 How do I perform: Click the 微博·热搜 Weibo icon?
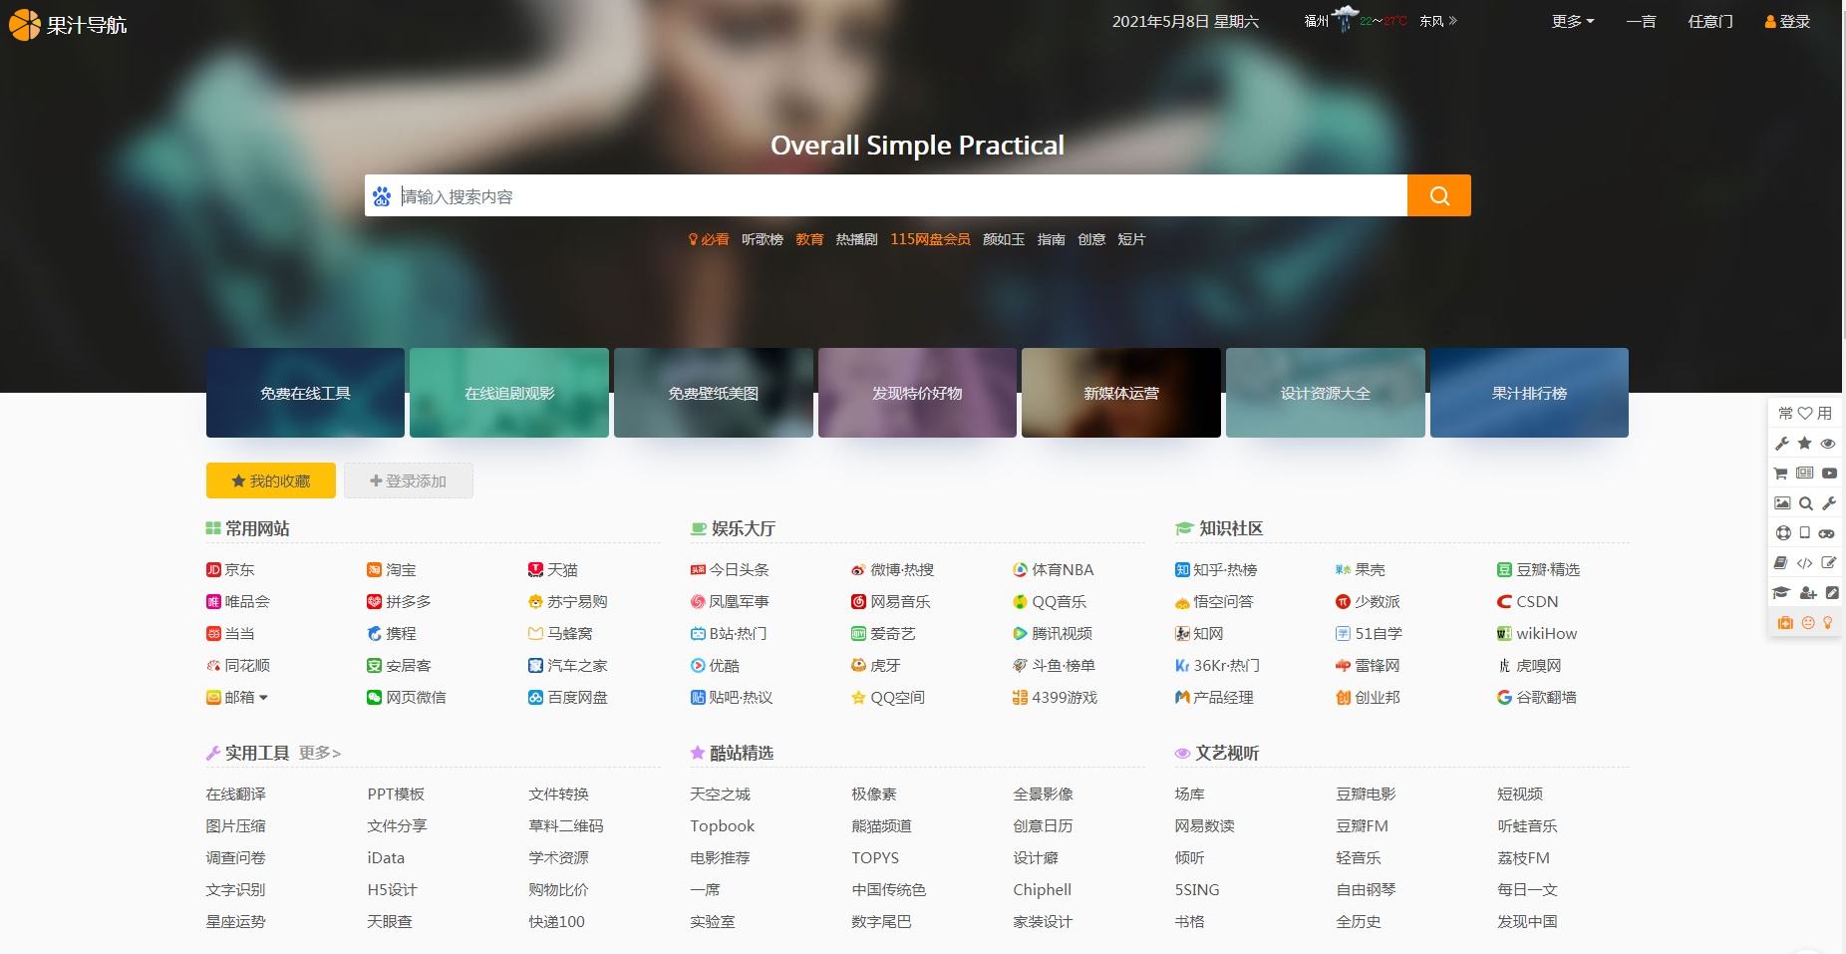point(858,570)
